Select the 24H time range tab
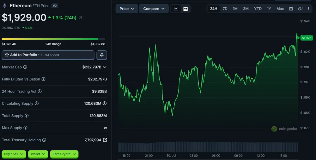 (214, 9)
